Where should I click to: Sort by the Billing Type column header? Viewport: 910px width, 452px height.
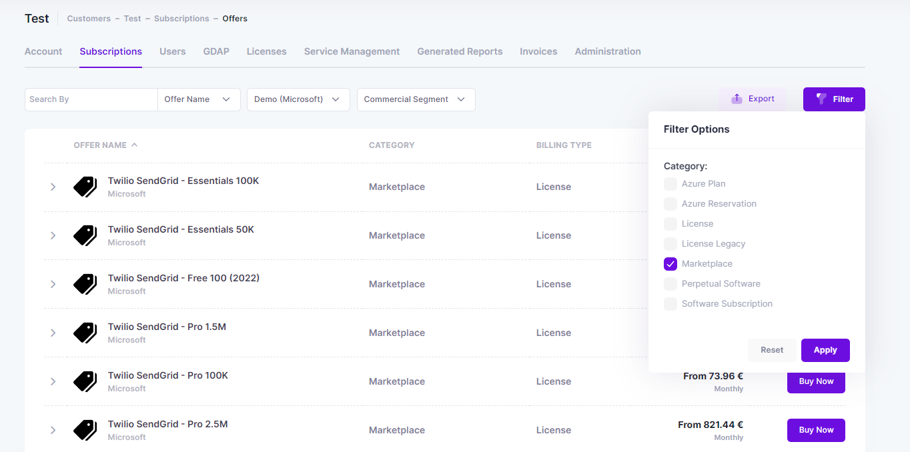click(x=564, y=145)
